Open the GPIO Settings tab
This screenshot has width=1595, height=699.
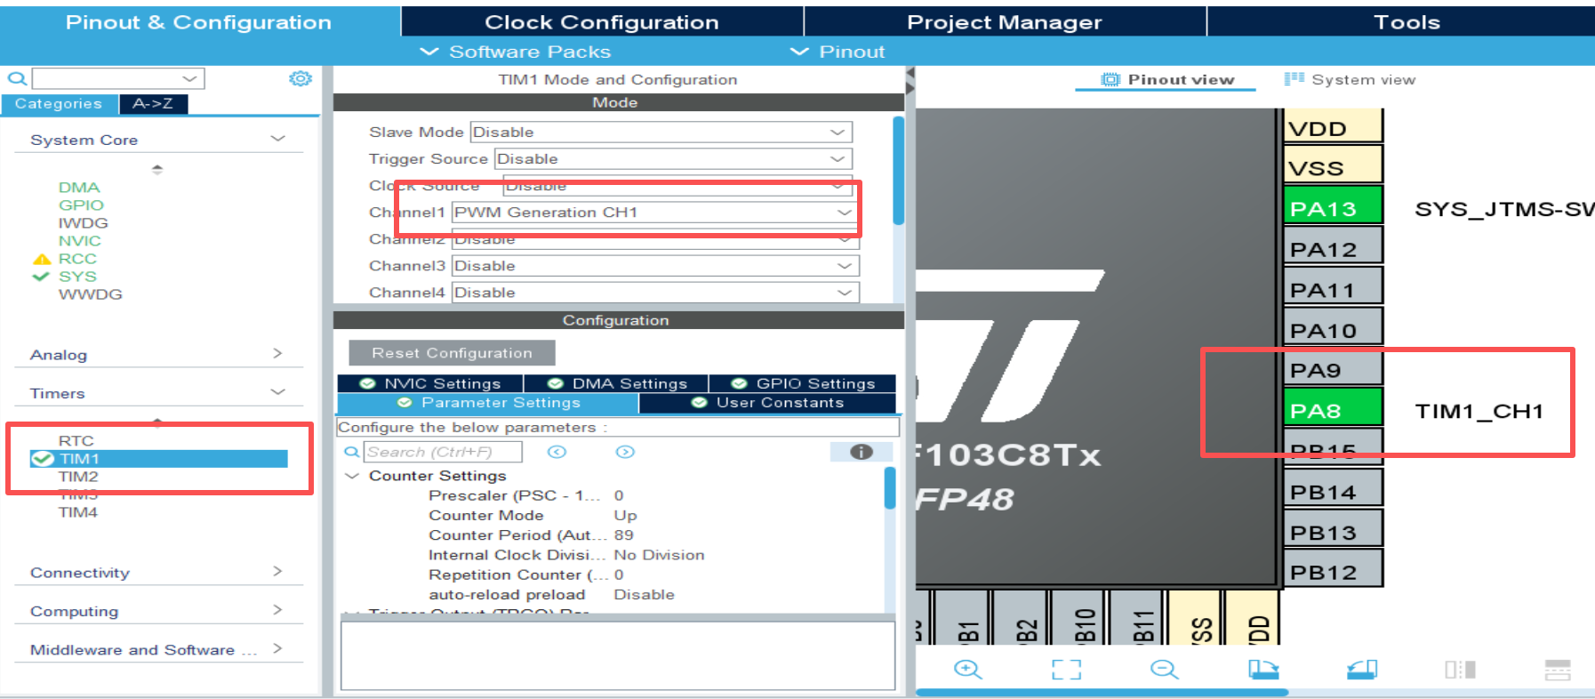(804, 383)
